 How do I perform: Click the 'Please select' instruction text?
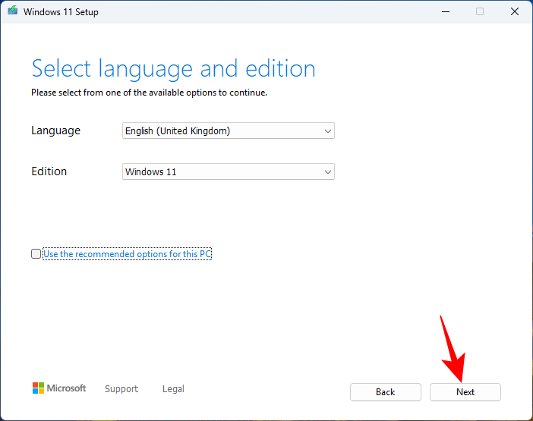click(149, 93)
